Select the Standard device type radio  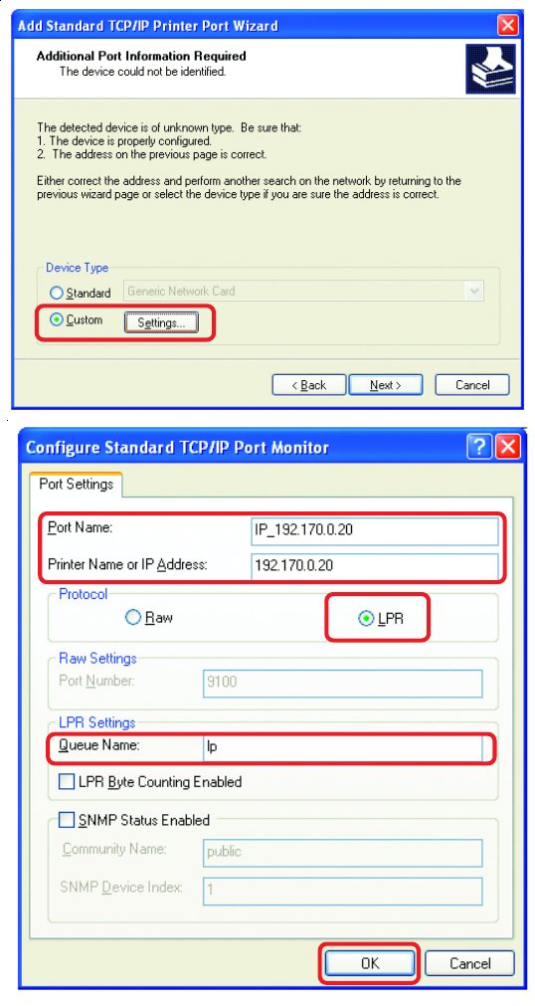57,294
